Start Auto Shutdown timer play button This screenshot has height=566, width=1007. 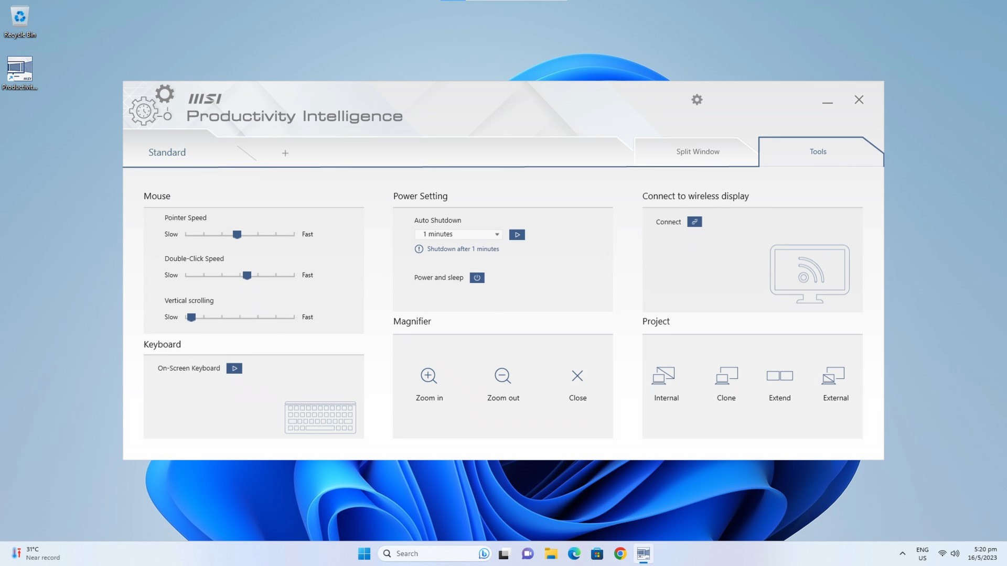517,235
